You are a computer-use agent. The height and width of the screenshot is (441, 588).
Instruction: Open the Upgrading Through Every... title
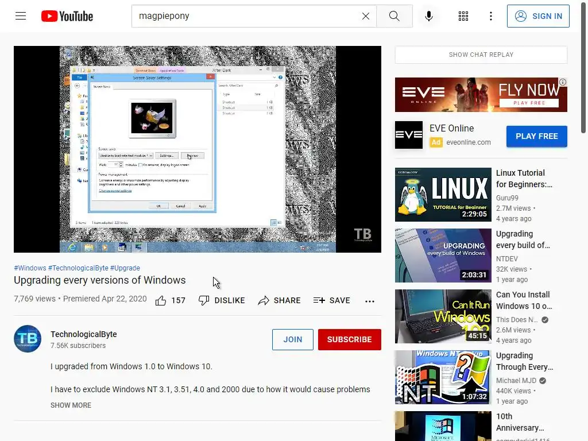click(524, 361)
